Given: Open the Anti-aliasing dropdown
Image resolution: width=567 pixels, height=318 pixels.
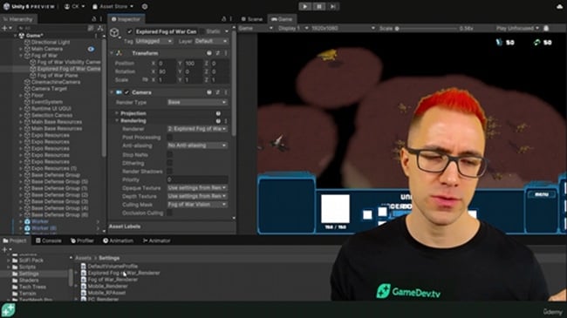Looking at the screenshot, I should pyautogui.click(x=197, y=145).
